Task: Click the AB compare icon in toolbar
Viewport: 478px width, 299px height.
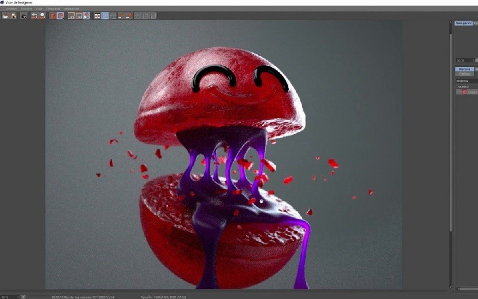Action: 97,16
